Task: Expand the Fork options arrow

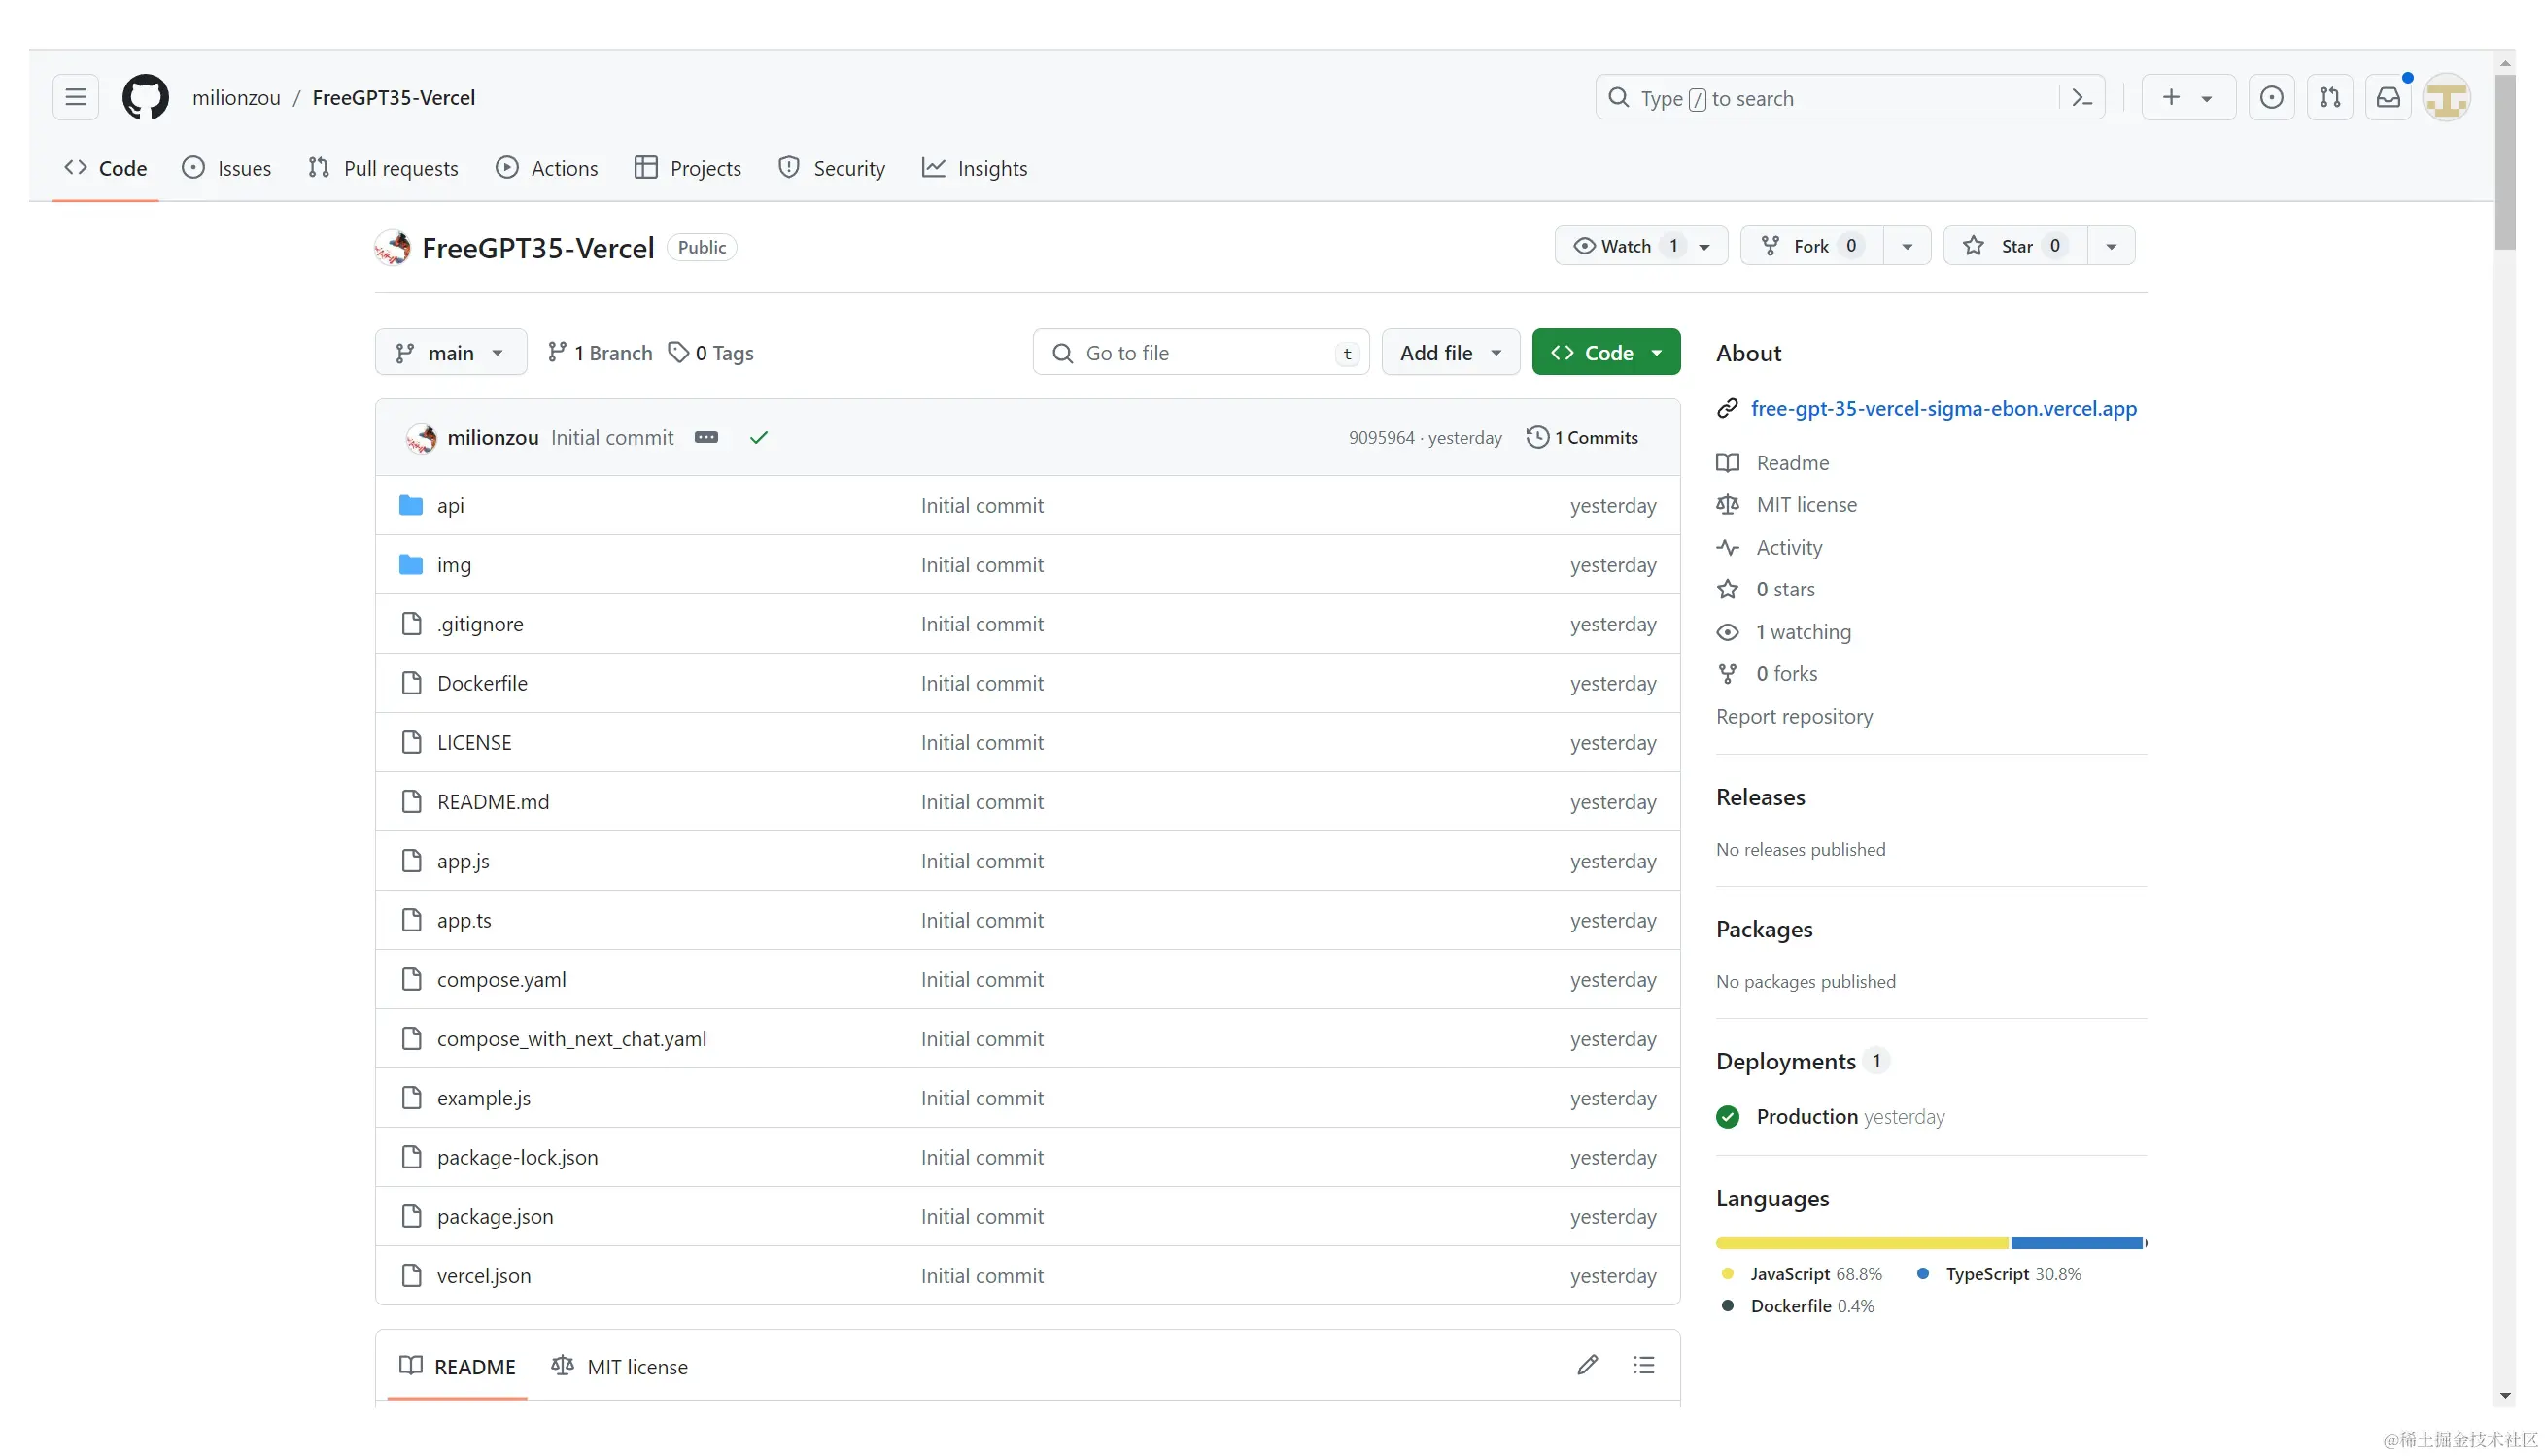Action: click(x=1907, y=246)
